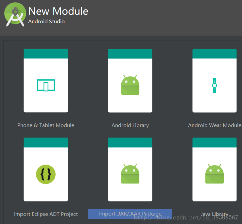Click the phone and tablet devices icon
Screen dimensions: 242x224
46,85
